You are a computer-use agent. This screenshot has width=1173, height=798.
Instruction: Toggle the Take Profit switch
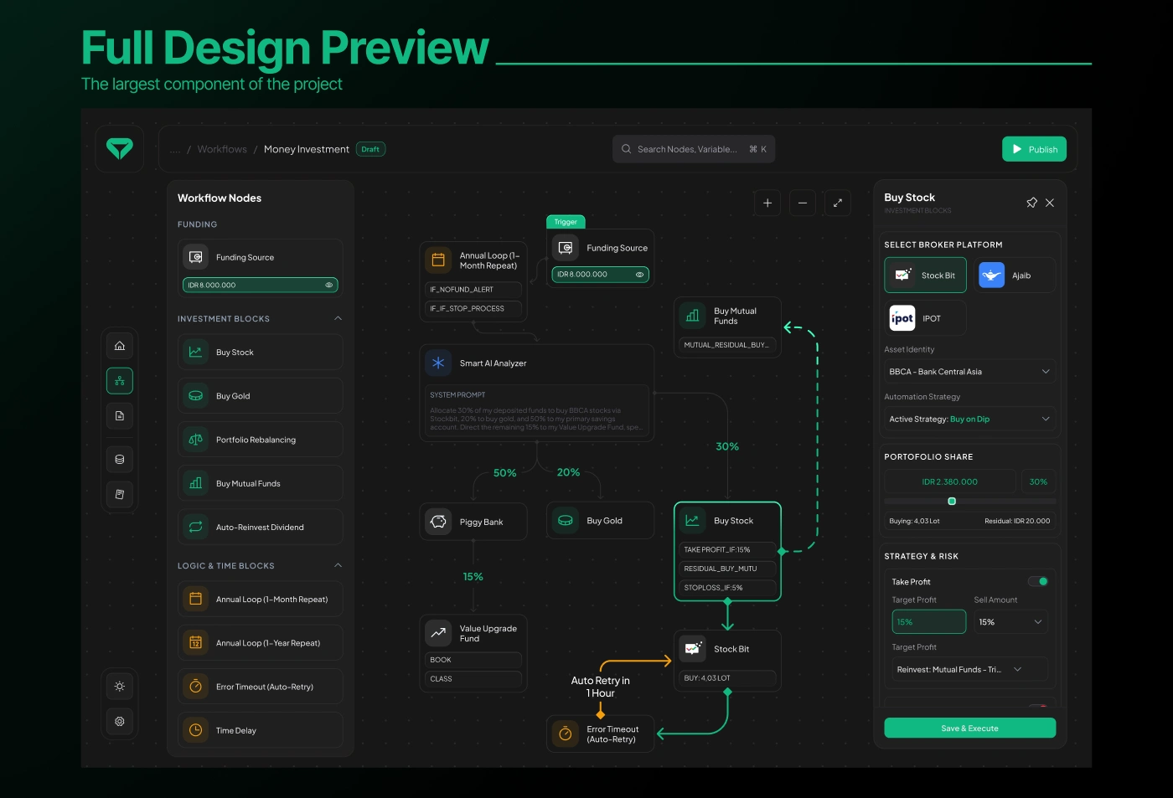[x=1038, y=581]
